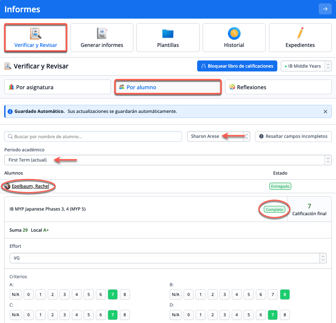
Task: Mark criterion B as N/A
Action: 176,294
